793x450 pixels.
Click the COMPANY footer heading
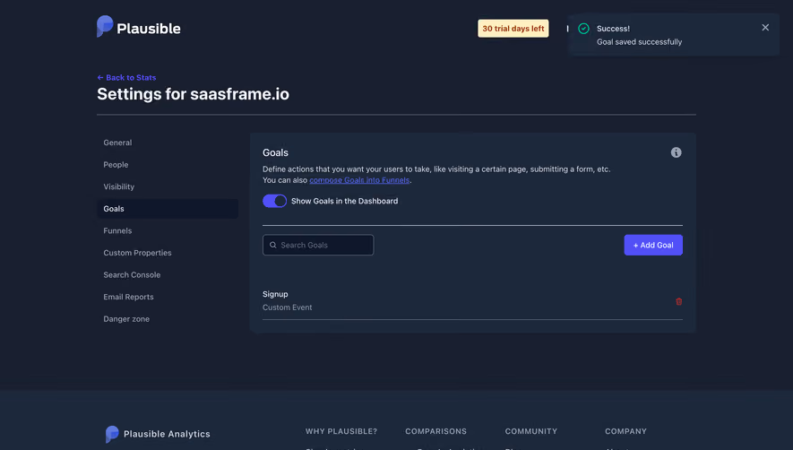click(625, 431)
